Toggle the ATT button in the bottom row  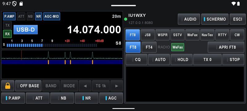click(38, 98)
